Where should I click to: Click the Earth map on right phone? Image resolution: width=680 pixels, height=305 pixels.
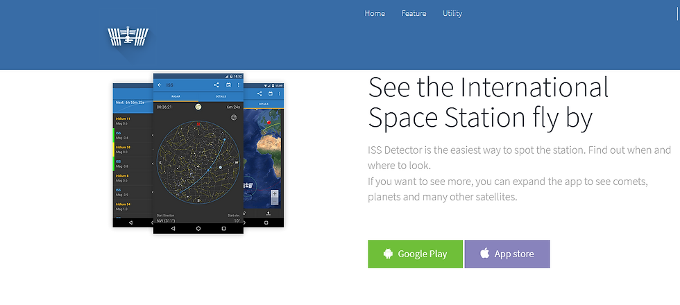[x=263, y=158]
